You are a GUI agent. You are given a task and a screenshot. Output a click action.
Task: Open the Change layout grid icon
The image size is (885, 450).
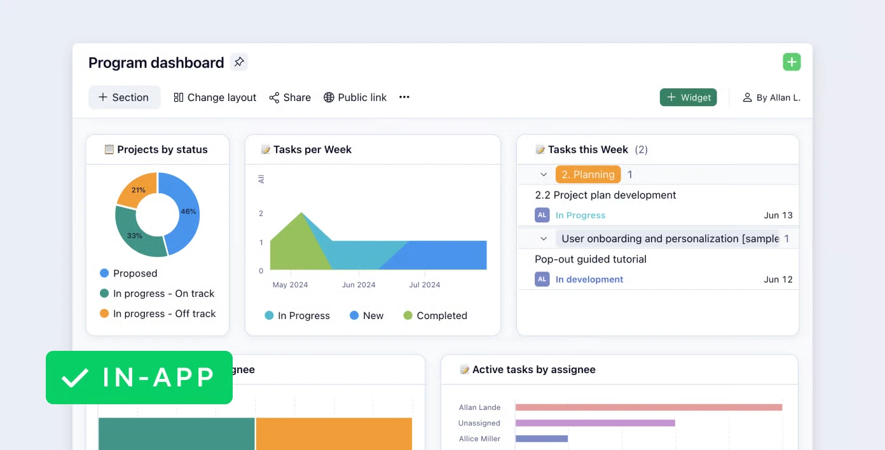pos(179,97)
